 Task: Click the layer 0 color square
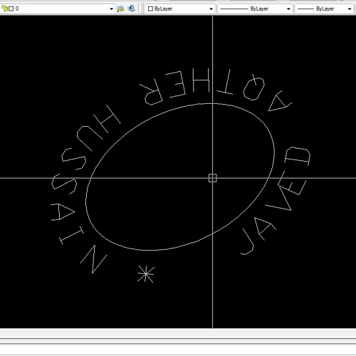[11, 9]
